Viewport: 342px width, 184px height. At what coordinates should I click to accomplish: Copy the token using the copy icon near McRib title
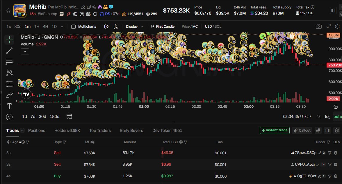point(89,7)
